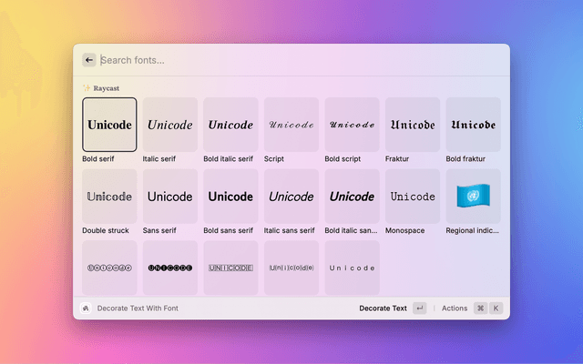Choose the Bold script font tile
This screenshot has width=583, height=364.
click(352, 125)
